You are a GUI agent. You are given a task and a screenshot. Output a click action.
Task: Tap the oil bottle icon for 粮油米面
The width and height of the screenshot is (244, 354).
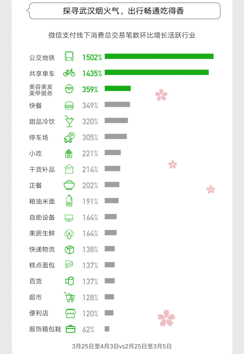(69, 201)
